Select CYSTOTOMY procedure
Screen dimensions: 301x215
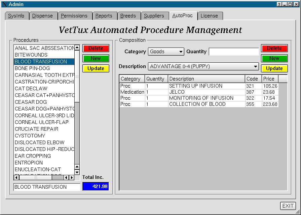coord(44,135)
